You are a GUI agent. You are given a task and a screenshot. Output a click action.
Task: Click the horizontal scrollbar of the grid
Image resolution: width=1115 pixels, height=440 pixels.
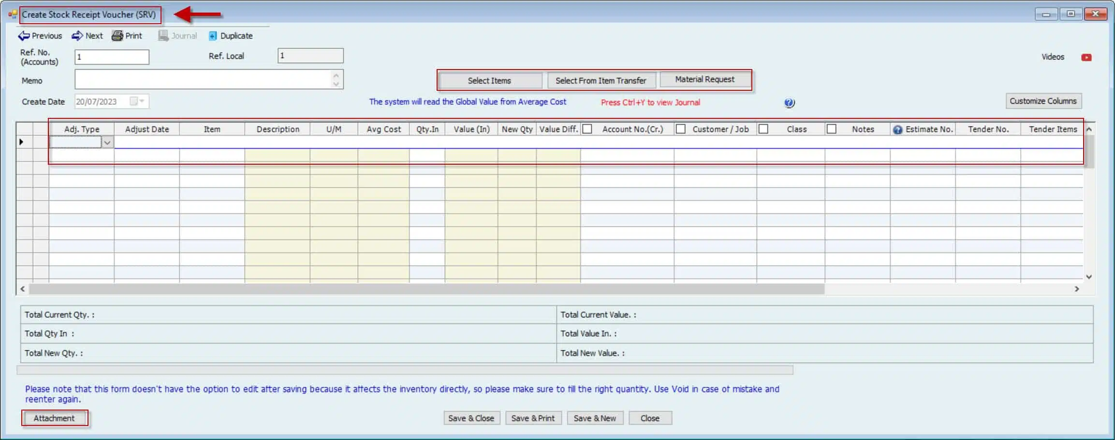pos(425,289)
